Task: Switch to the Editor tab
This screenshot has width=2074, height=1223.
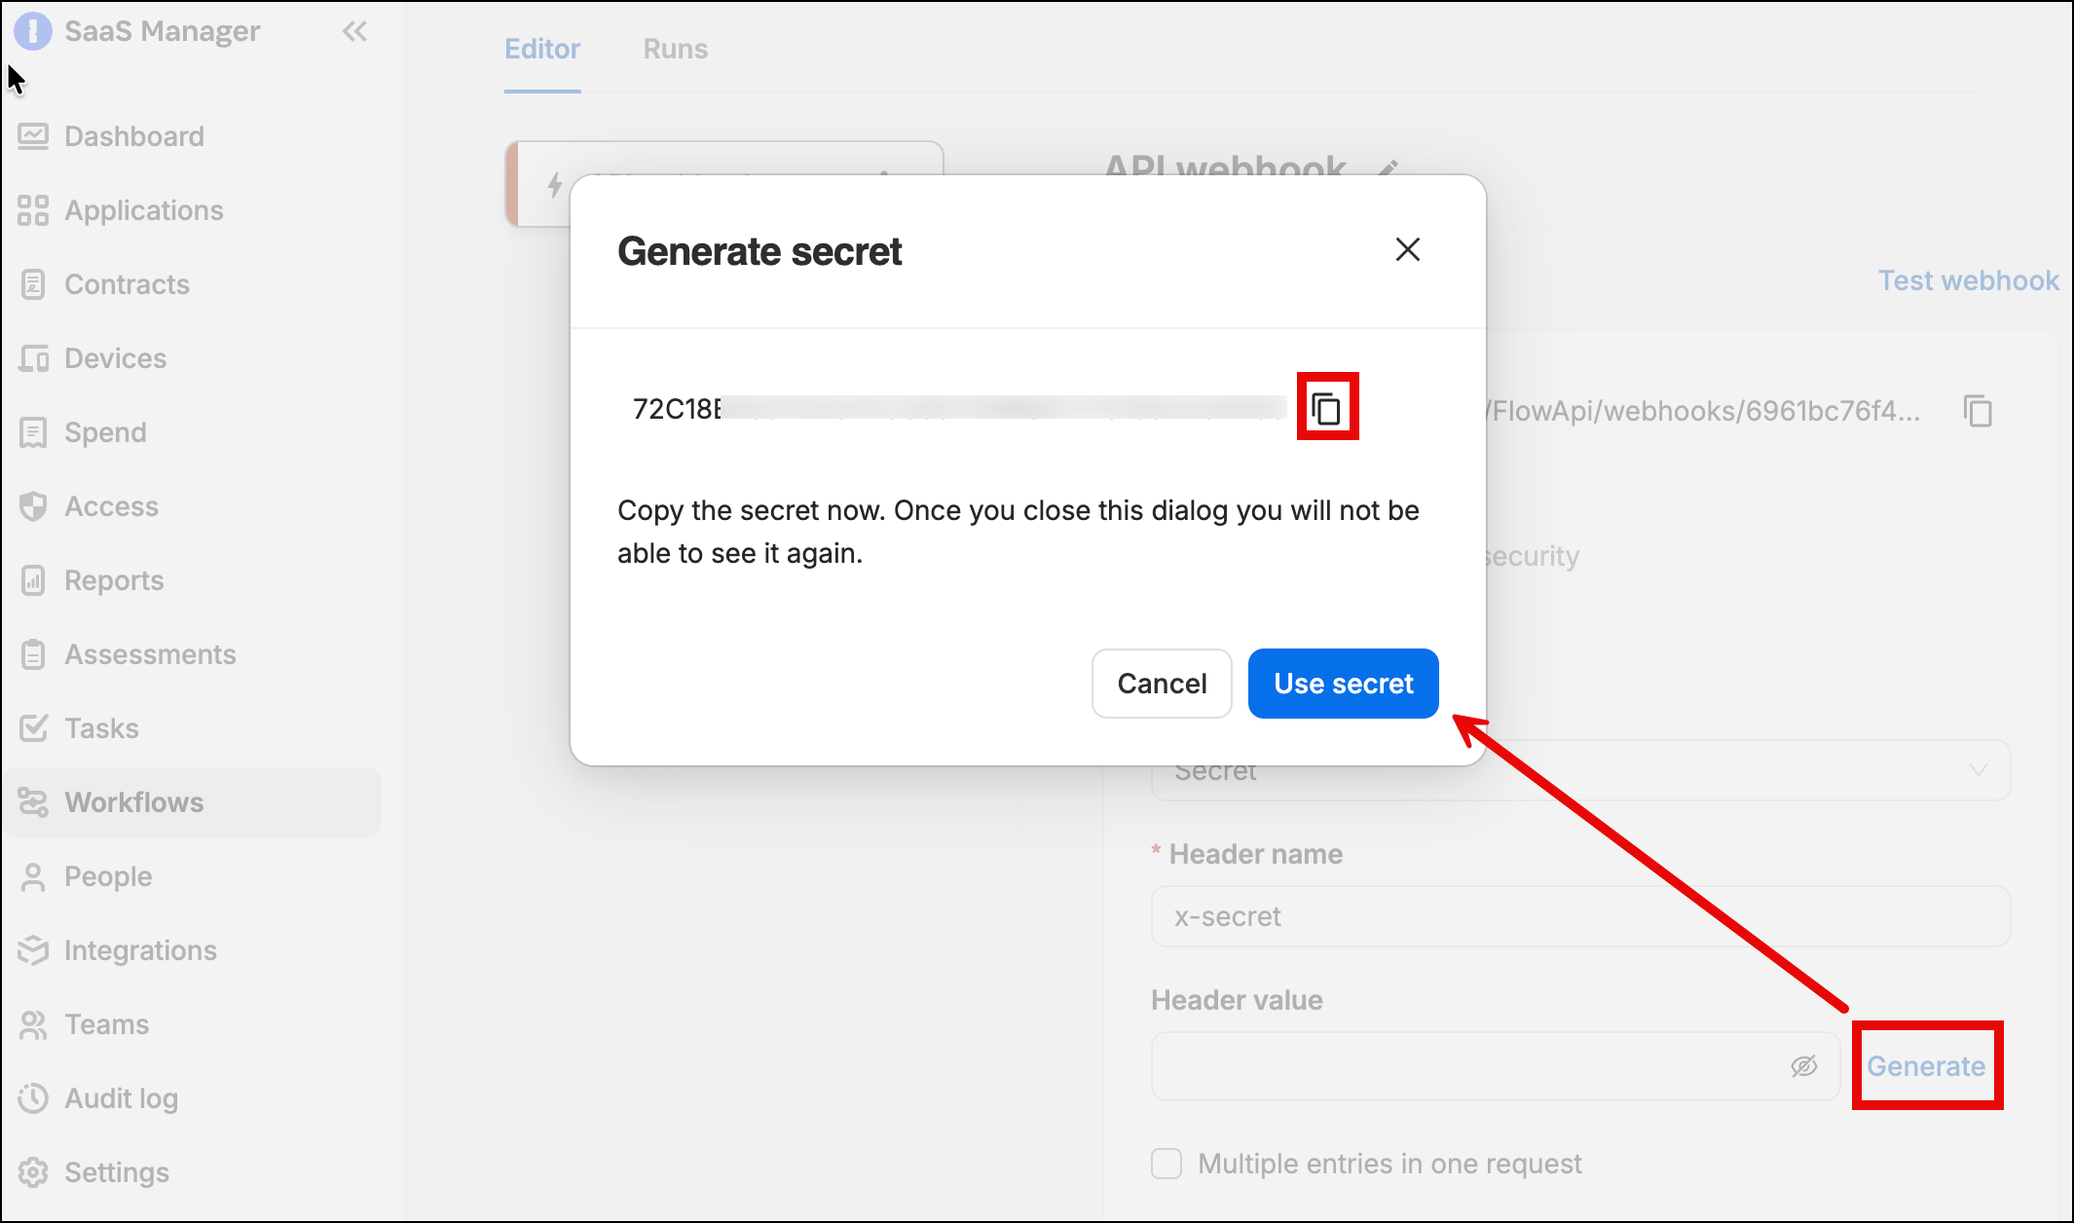Action: pos(542,49)
